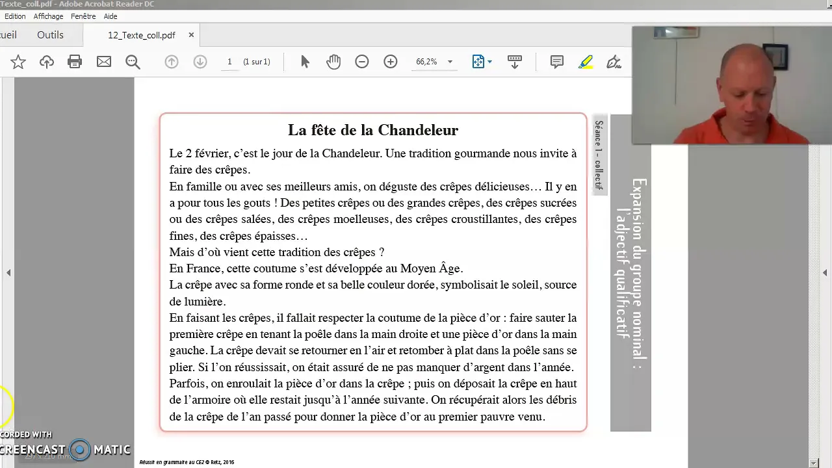Click the 'Séance 1 – collectif' side label

click(599, 155)
